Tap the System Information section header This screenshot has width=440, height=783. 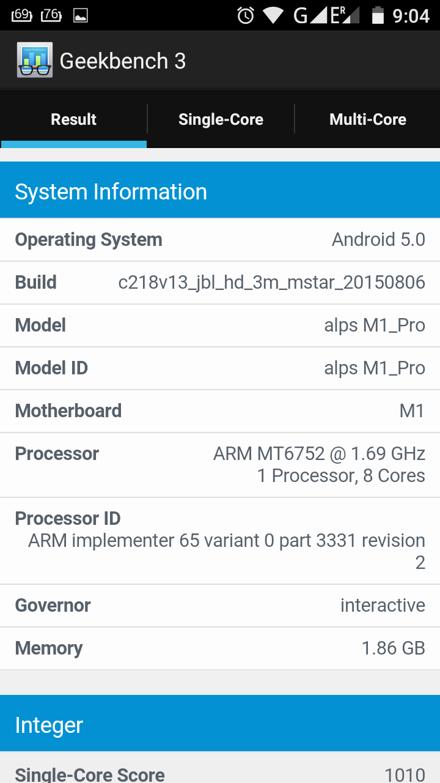(x=220, y=191)
